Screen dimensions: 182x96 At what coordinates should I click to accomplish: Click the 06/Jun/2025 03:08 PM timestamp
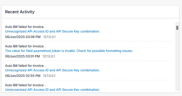click(x=23, y=37)
